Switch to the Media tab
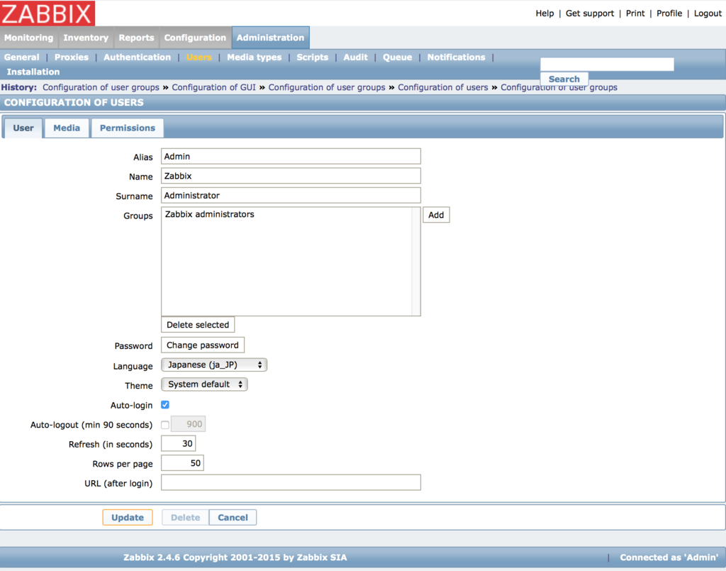The width and height of the screenshot is (726, 571). 67,128
